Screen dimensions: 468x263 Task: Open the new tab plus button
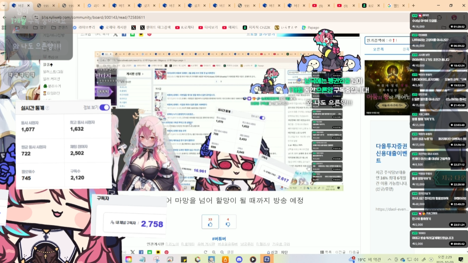coord(413,6)
